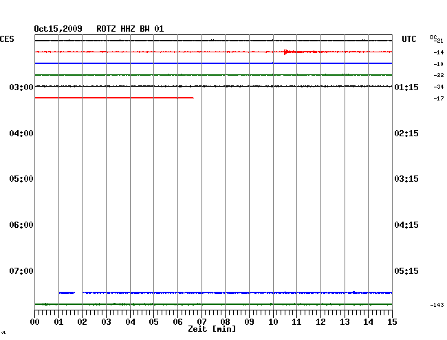Click the x-axis minute label "09"

point(249,322)
